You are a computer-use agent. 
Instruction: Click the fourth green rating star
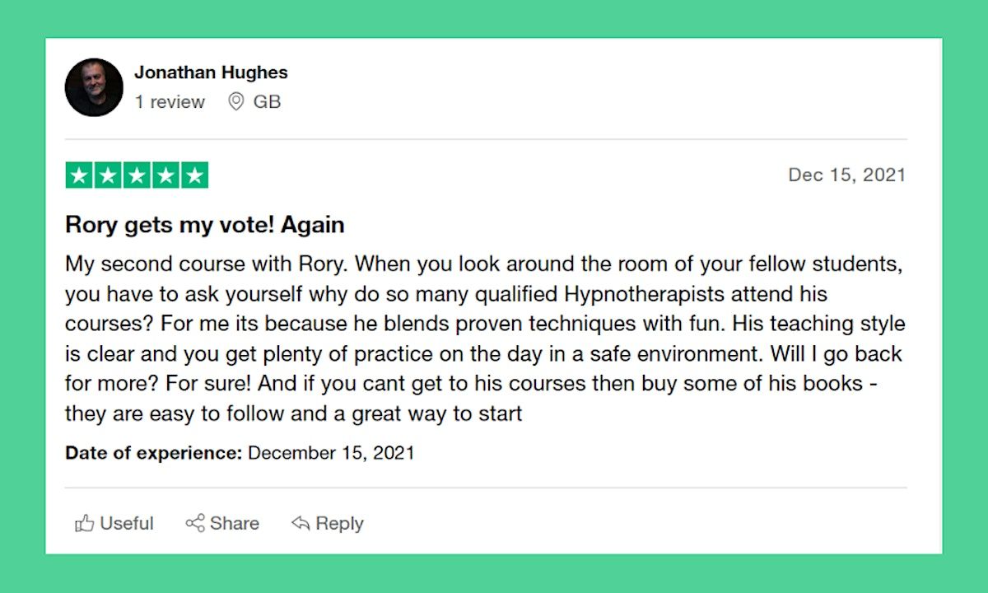click(165, 175)
